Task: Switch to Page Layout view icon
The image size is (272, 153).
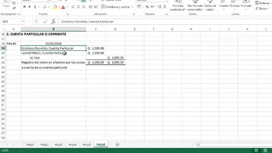Action: point(265,150)
